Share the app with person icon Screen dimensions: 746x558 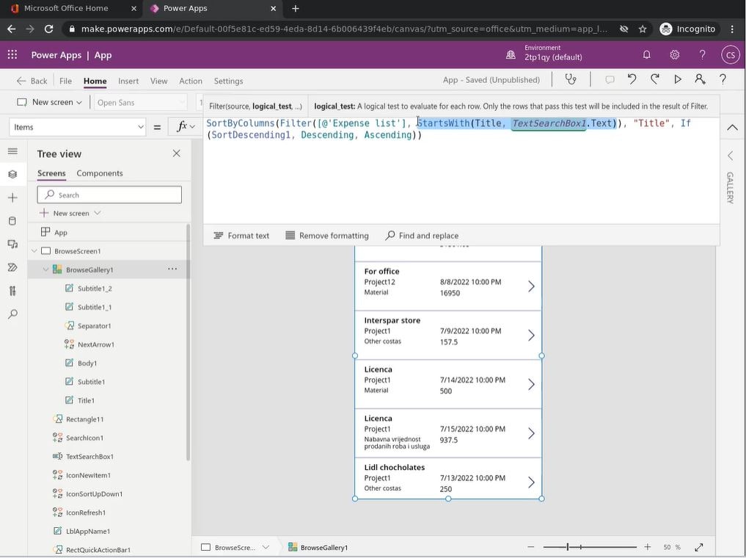click(700, 79)
